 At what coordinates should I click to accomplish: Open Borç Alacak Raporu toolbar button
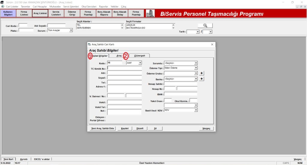click(x=104, y=13)
